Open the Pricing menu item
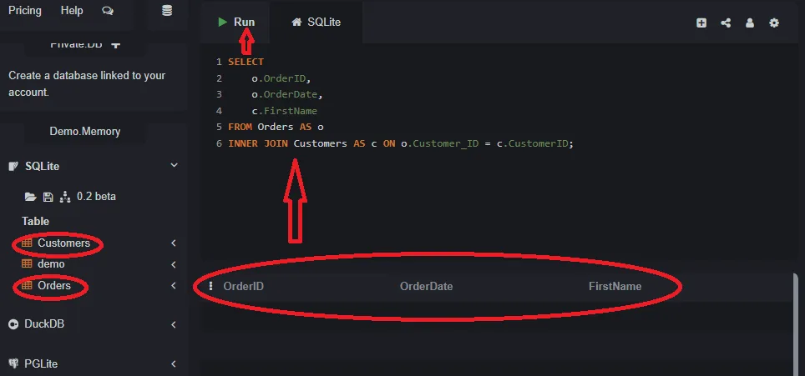This screenshot has height=376, width=805. click(x=25, y=11)
